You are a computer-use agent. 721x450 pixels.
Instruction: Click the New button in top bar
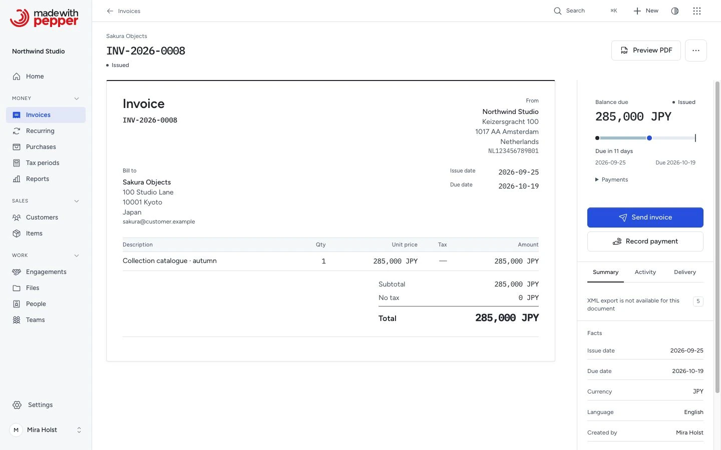pyautogui.click(x=646, y=11)
